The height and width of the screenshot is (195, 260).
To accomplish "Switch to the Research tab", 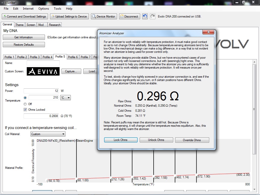I will (x=55, y=25).
